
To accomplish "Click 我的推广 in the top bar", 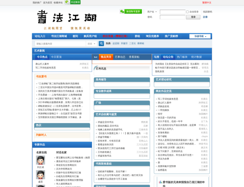I will click(x=37, y=3).
